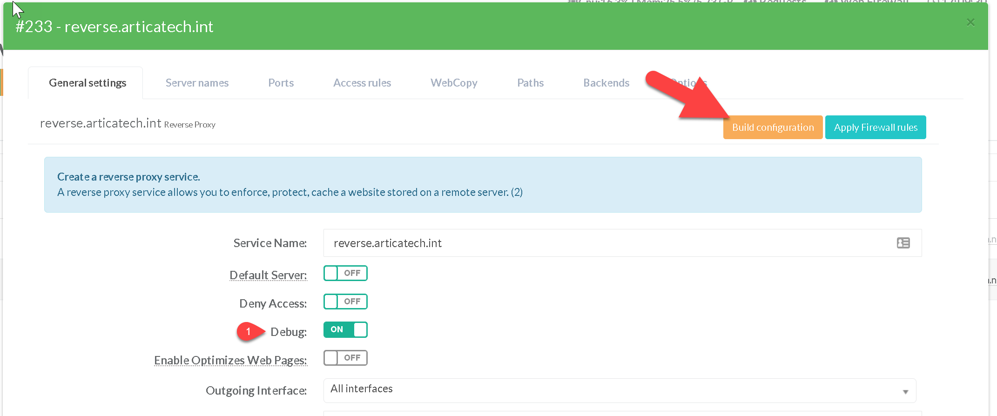The width and height of the screenshot is (997, 416).
Task: Click inside the Service Name text field
Action: pyautogui.click(x=605, y=243)
